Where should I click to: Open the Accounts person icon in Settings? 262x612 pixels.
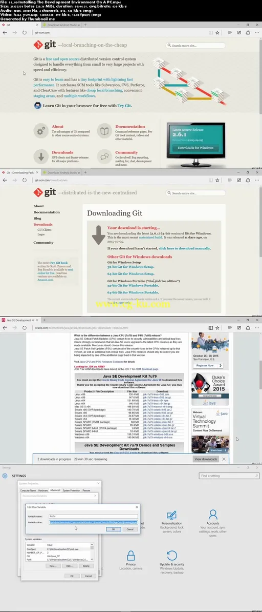[x=212, y=514]
